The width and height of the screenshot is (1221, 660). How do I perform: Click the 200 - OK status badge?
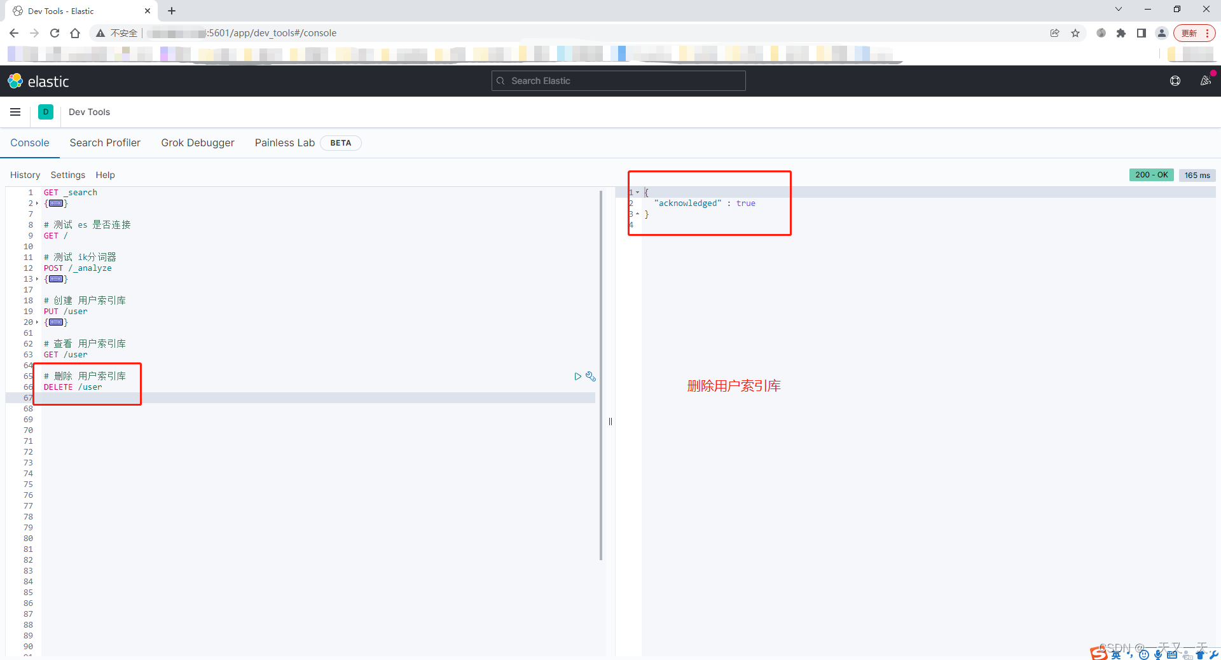(x=1151, y=175)
